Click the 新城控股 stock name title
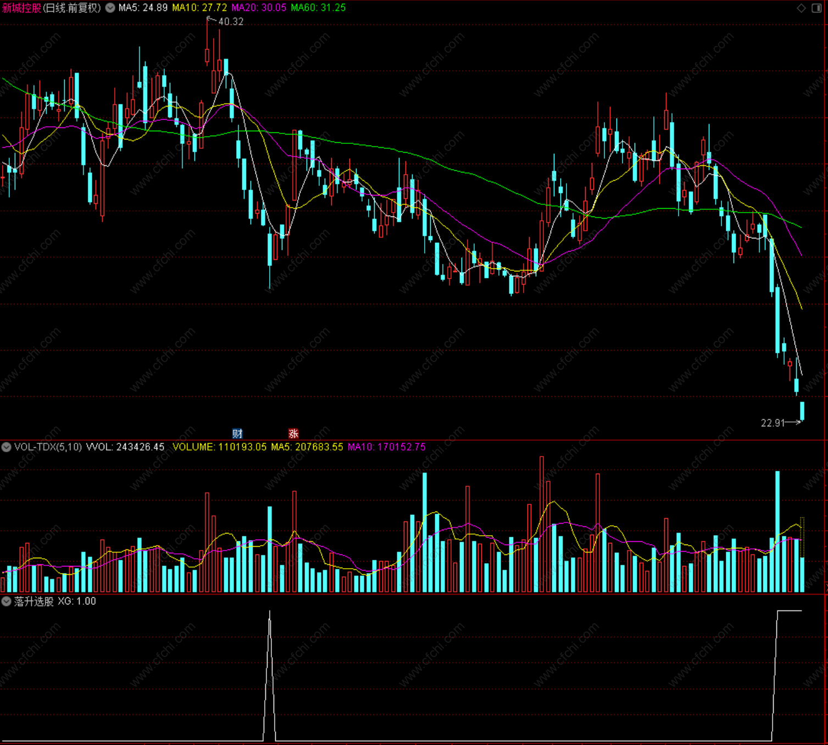Image resolution: width=828 pixels, height=745 pixels. pos(22,8)
